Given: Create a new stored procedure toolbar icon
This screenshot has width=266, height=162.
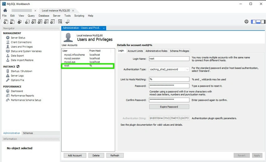Looking at the screenshot, I should tap(46, 22).
